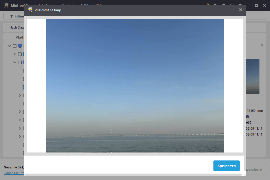Close the 2676128452.bmp preview dialog

(240, 10)
